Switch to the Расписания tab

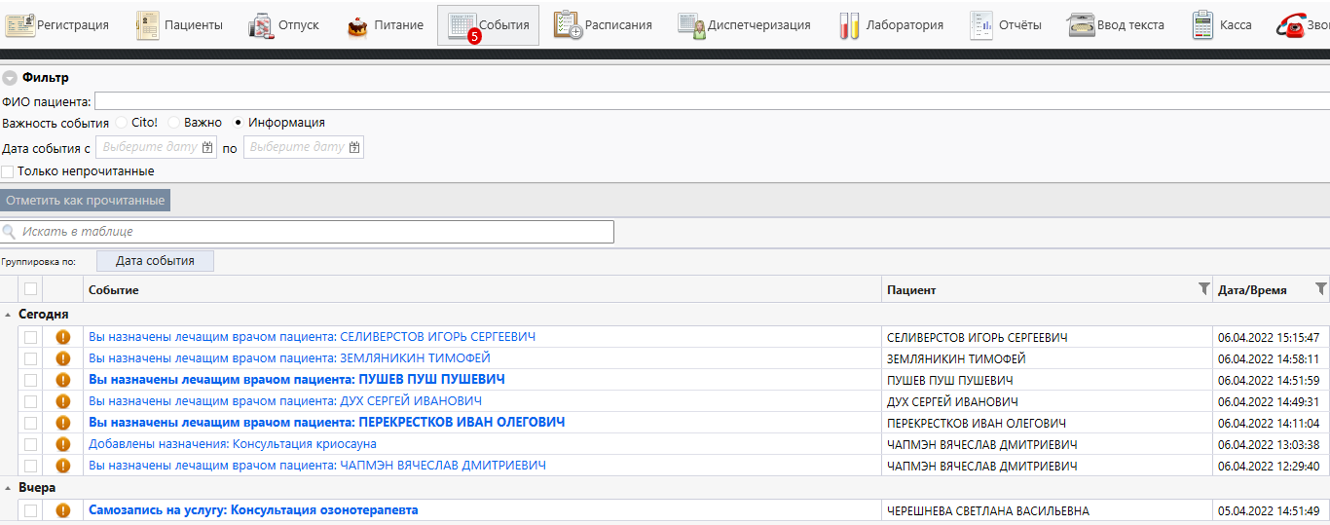[x=604, y=25]
